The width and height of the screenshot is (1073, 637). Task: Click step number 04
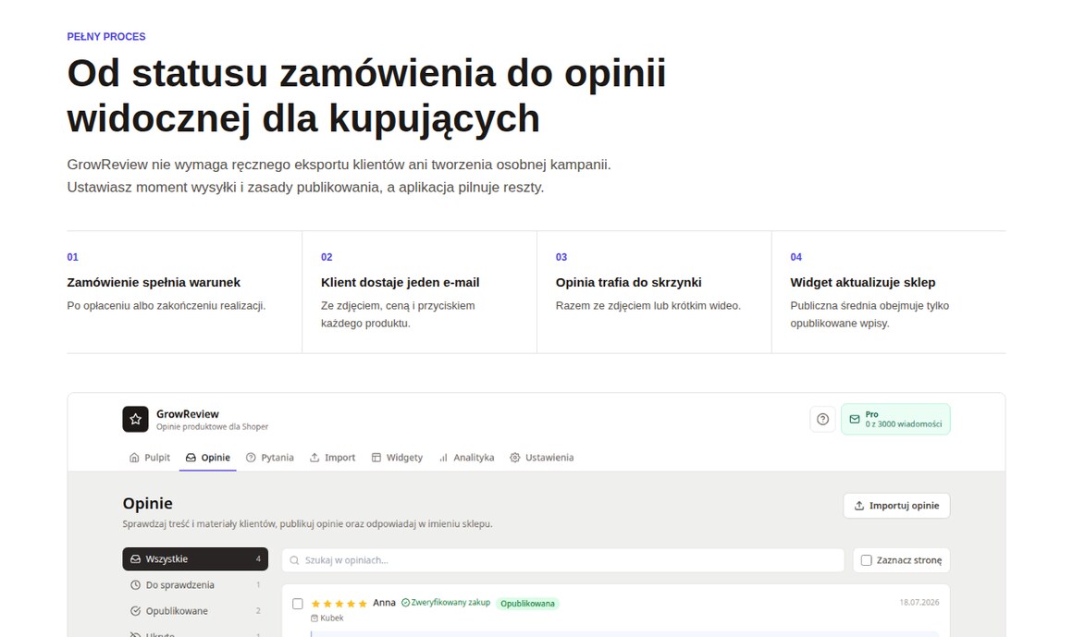(795, 257)
